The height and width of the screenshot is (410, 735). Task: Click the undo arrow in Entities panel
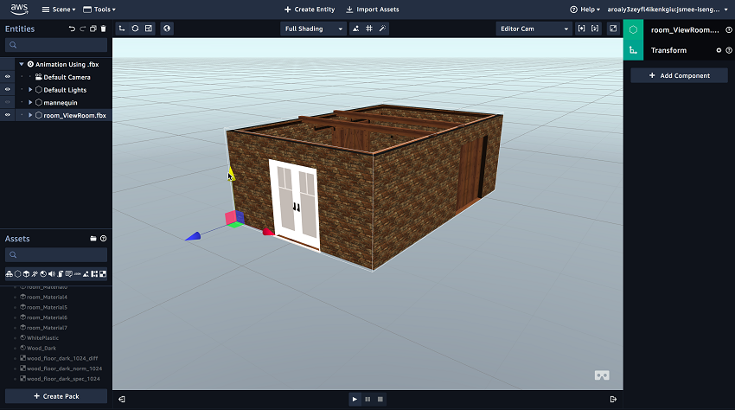[73, 29]
